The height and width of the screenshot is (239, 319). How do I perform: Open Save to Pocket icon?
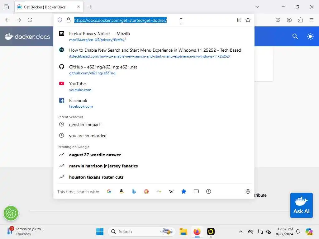click(278, 20)
